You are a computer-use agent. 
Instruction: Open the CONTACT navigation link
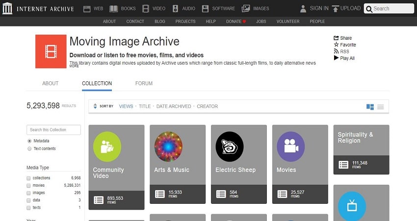[x=135, y=22]
